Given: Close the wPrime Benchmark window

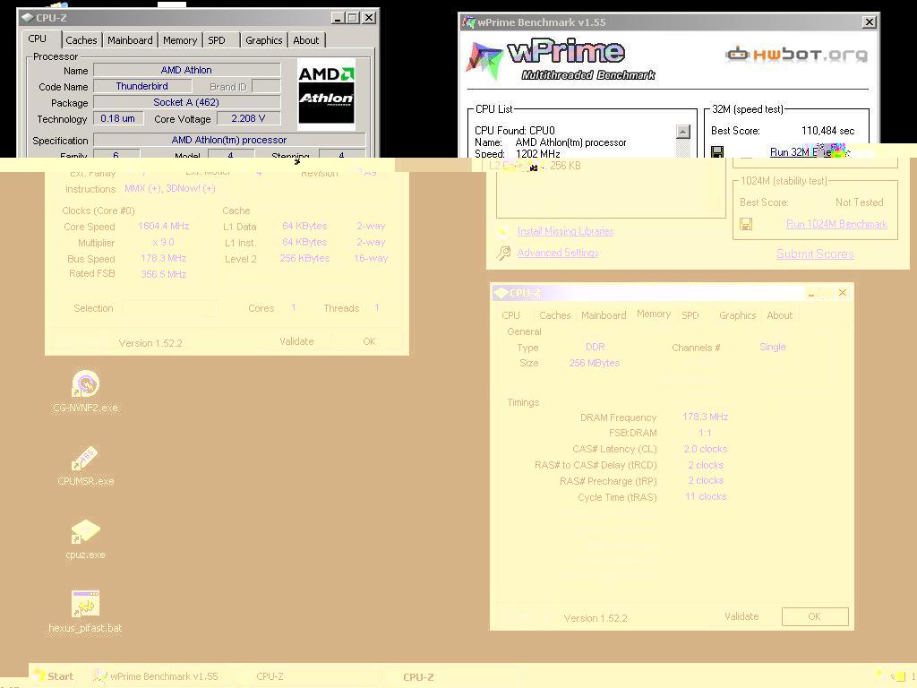Looking at the screenshot, I should pyautogui.click(x=870, y=22).
